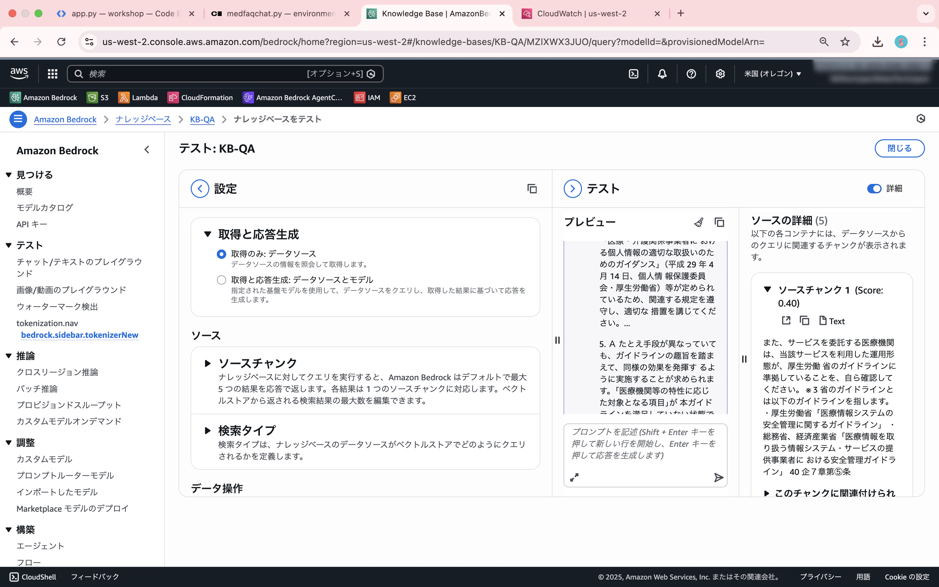The height and width of the screenshot is (587, 939).
Task: Collapse the テスト sidebar group
Action: click(x=9, y=245)
